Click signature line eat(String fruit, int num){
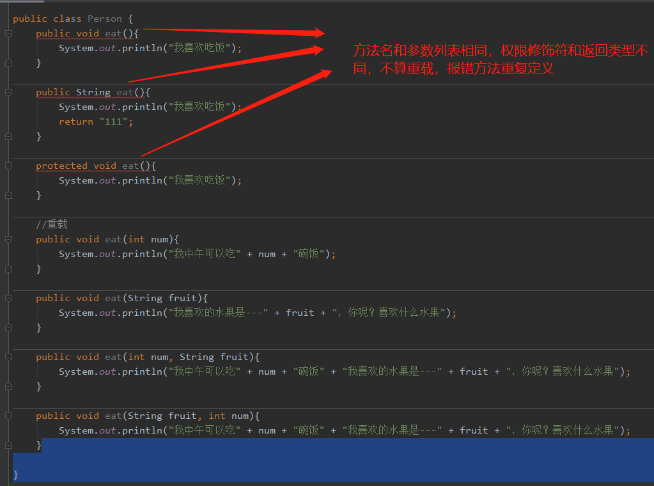The height and width of the screenshot is (486, 654). pos(148,416)
